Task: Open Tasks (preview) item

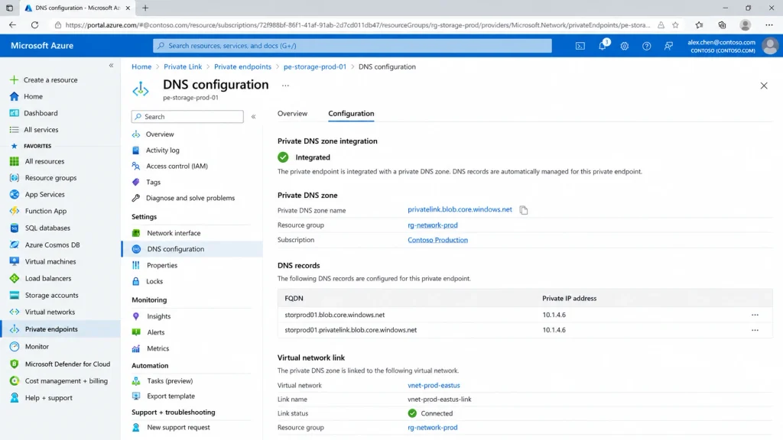Action: pyautogui.click(x=170, y=380)
